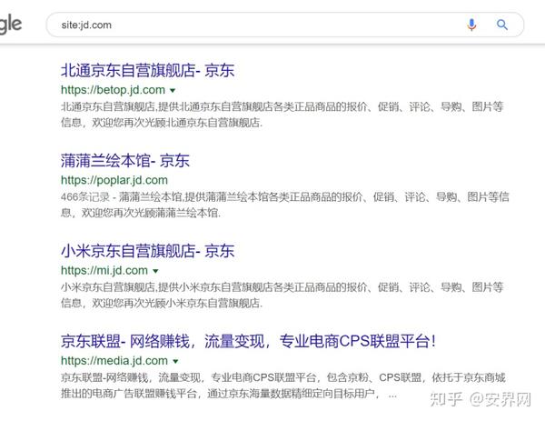This screenshot has height=421, width=545.
Task: Click the https://media.jd.com URL text
Action: click(x=114, y=361)
